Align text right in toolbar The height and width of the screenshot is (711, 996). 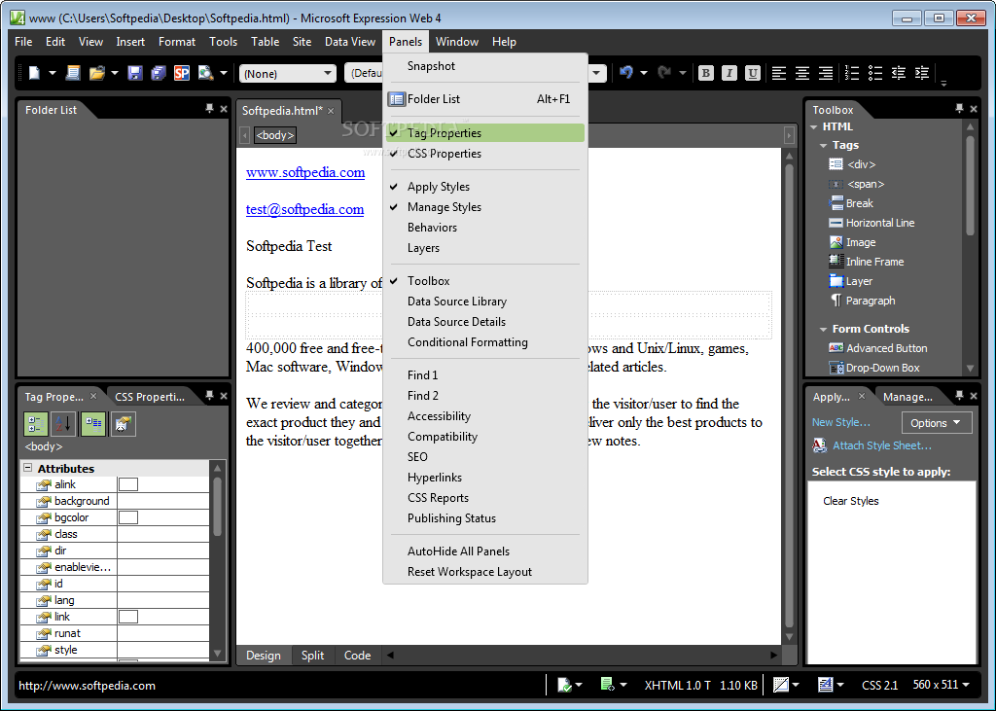pos(826,73)
